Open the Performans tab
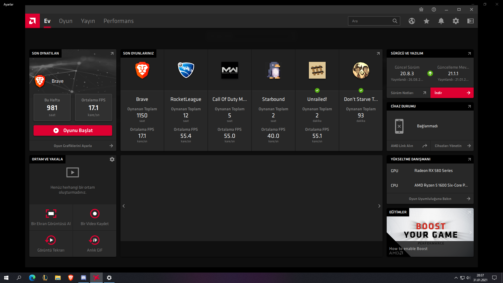503x283 pixels. click(x=118, y=21)
